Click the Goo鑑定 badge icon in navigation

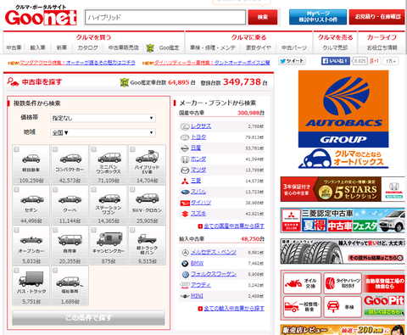pos(150,48)
